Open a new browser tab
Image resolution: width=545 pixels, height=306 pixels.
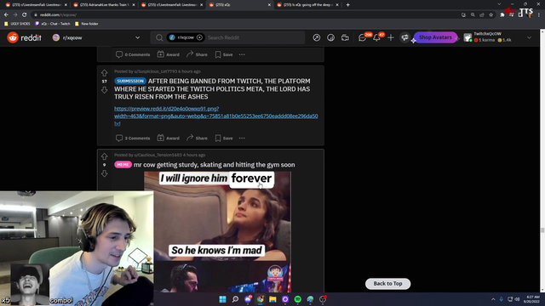(348, 5)
